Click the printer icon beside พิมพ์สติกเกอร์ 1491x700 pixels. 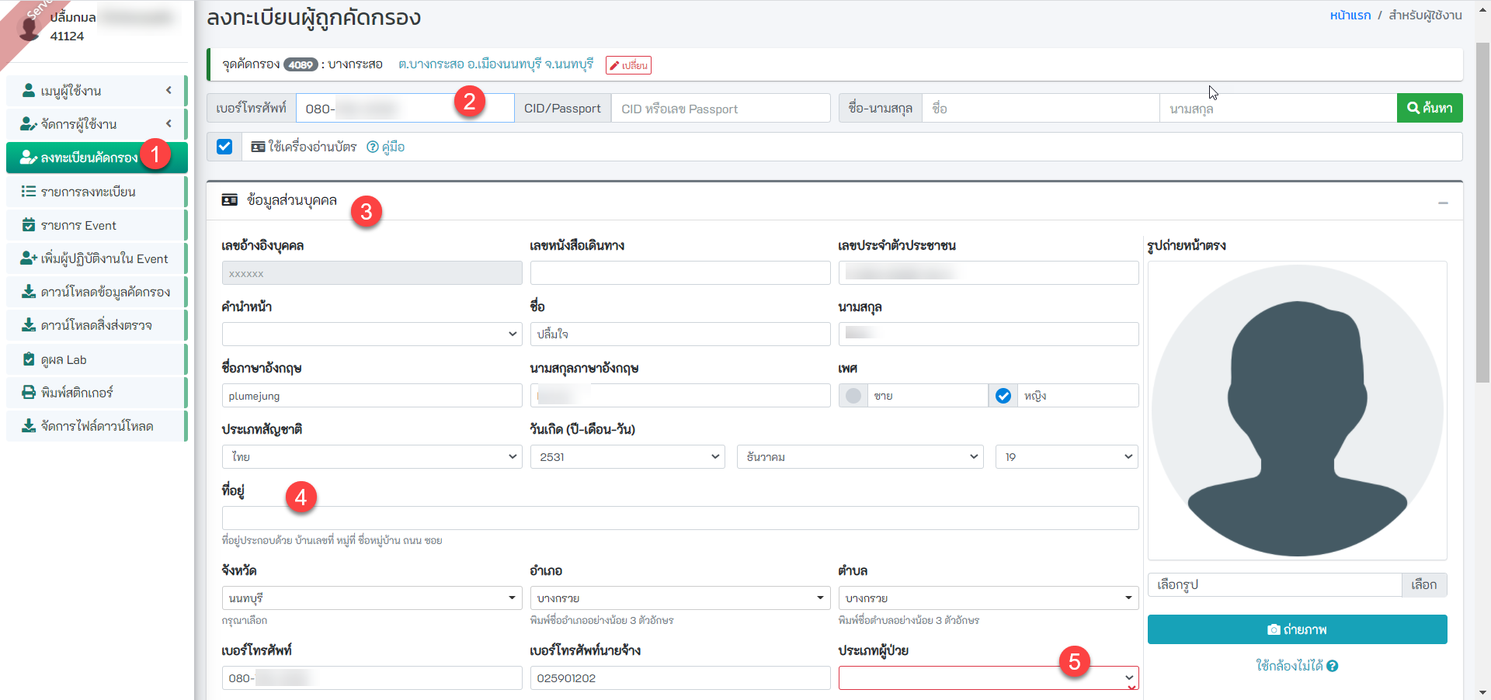tap(29, 393)
